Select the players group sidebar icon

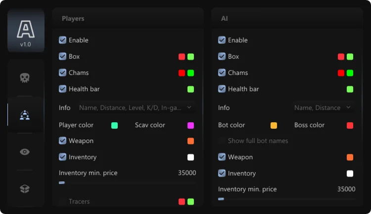[25, 115]
